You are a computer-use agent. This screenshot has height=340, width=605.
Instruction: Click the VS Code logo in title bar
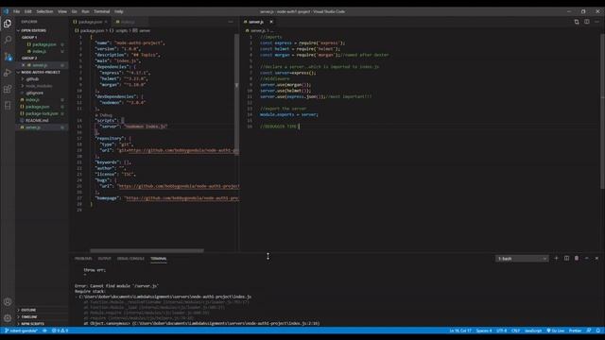point(6,11)
